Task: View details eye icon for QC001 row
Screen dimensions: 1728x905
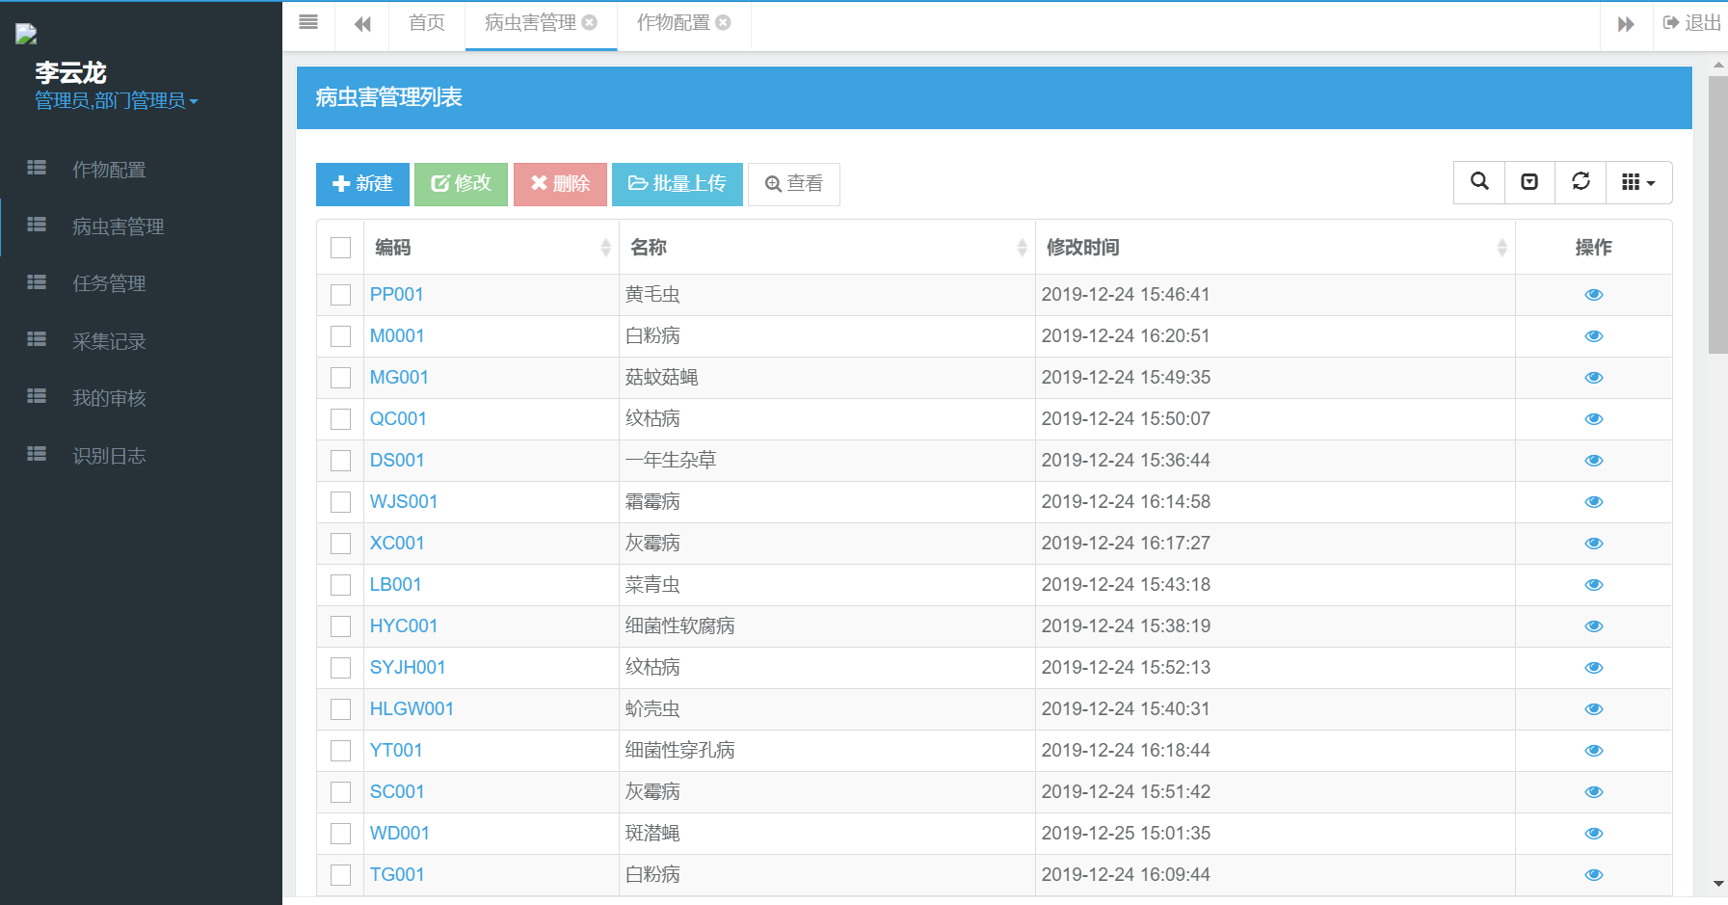Action: [x=1594, y=419]
